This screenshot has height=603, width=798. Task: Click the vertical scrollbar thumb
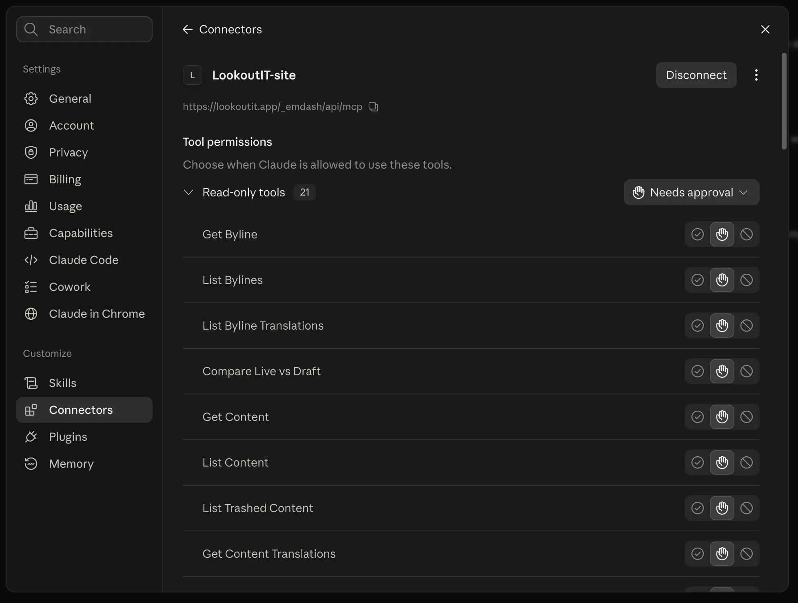pos(784,101)
